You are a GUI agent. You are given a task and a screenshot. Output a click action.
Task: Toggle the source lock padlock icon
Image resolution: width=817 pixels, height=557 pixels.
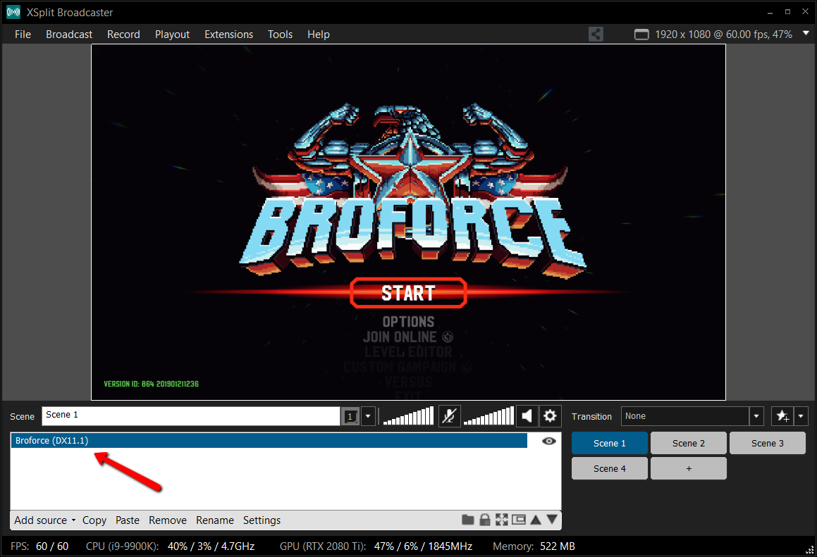tap(484, 520)
